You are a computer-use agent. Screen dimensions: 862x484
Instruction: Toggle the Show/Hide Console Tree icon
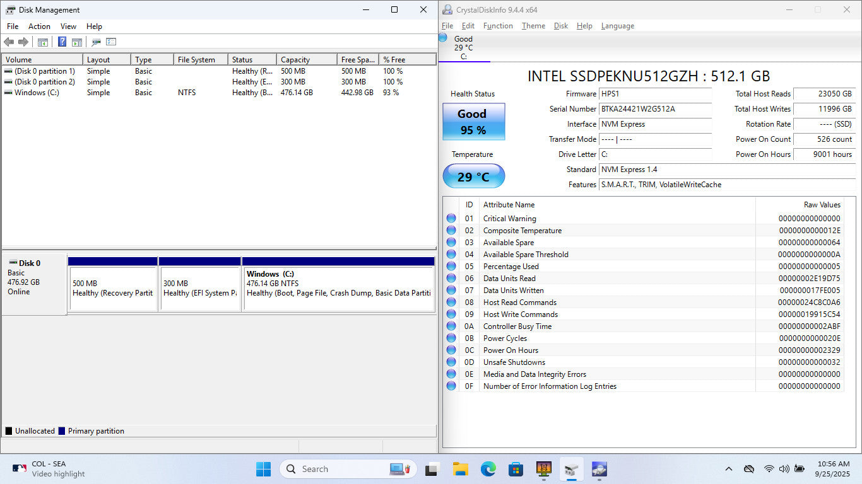(x=43, y=42)
